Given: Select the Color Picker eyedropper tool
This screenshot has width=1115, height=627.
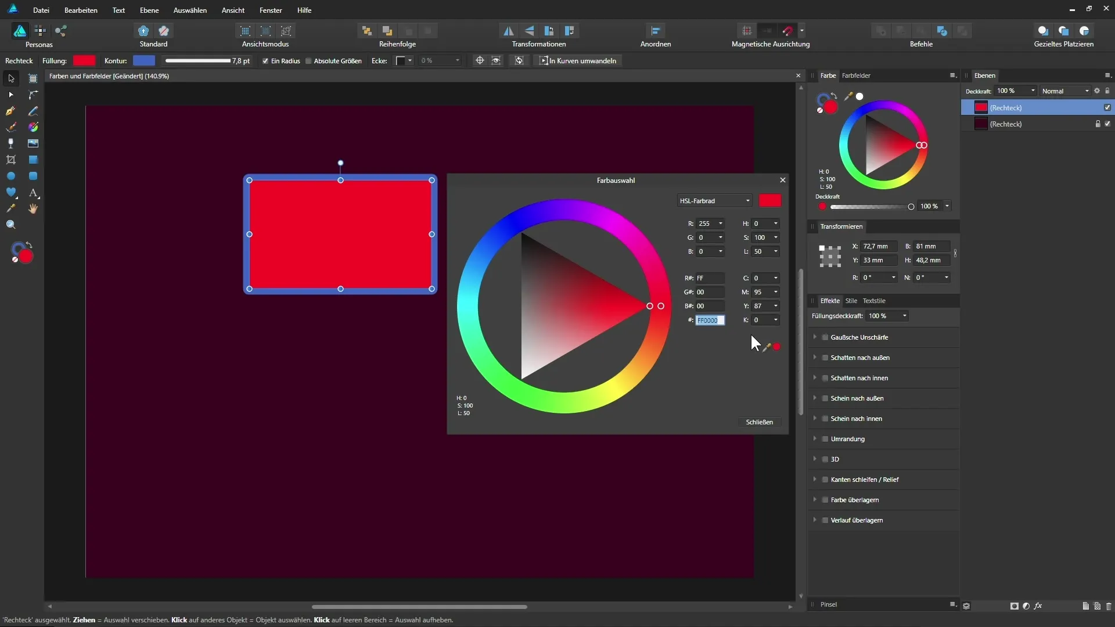Looking at the screenshot, I should [11, 208].
